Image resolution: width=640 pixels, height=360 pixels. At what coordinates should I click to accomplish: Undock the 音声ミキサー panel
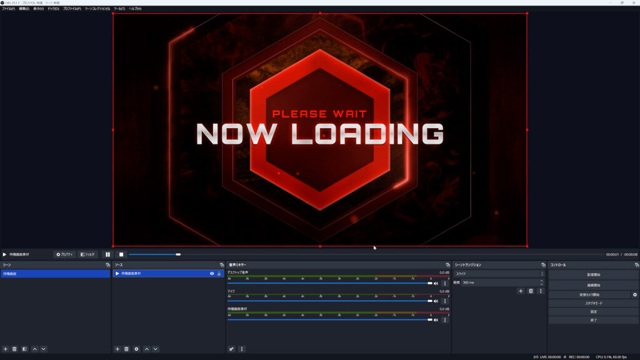(x=447, y=265)
